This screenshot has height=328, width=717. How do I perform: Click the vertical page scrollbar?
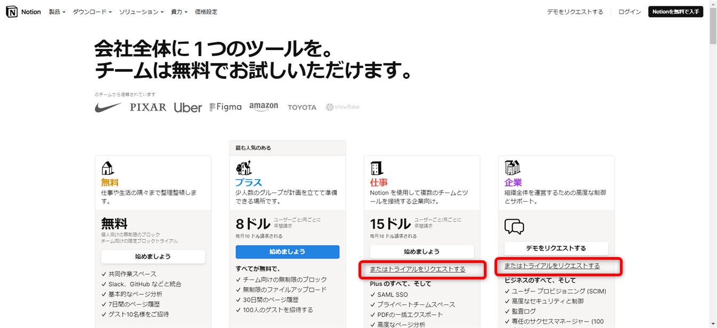(713, 160)
